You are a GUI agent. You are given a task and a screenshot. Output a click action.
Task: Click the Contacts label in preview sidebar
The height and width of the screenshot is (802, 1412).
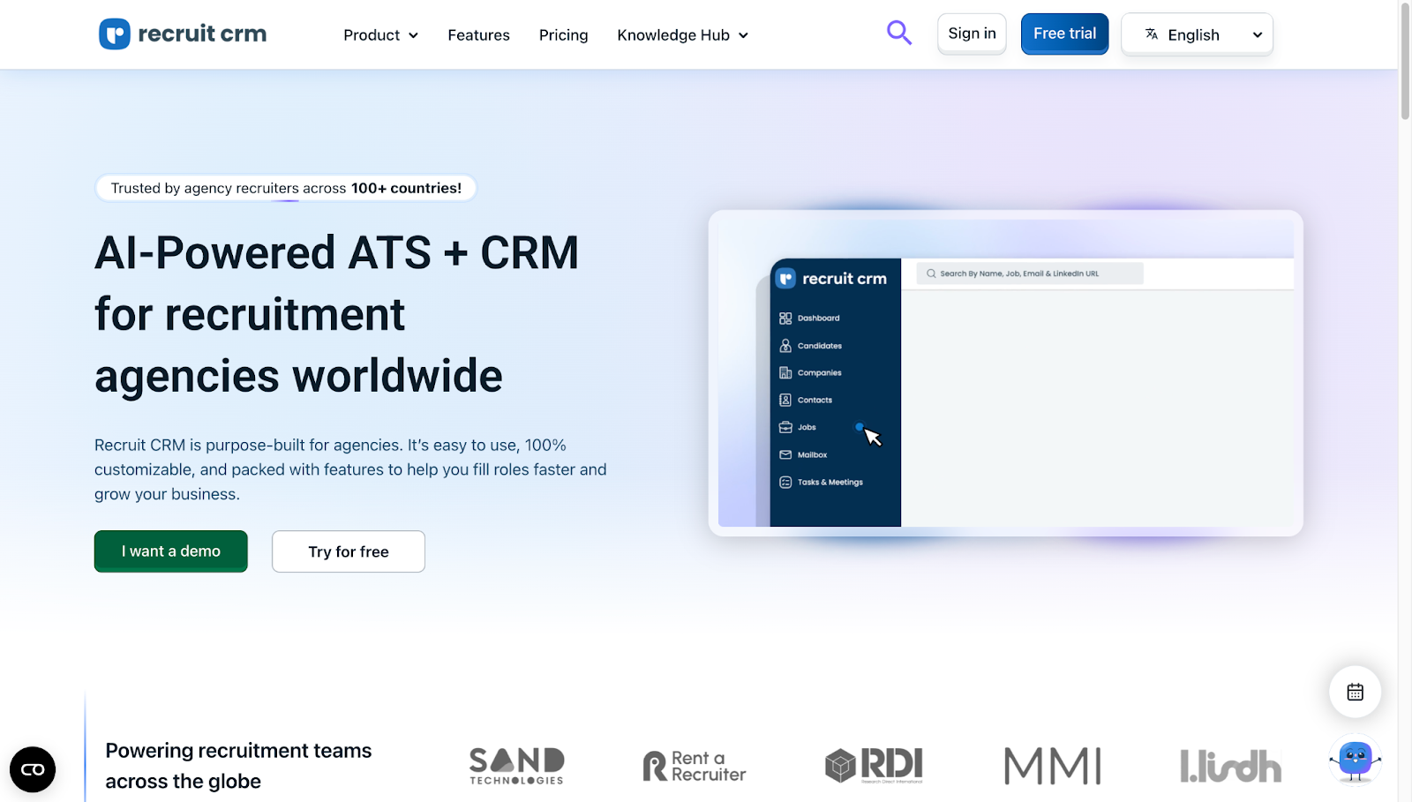click(815, 400)
